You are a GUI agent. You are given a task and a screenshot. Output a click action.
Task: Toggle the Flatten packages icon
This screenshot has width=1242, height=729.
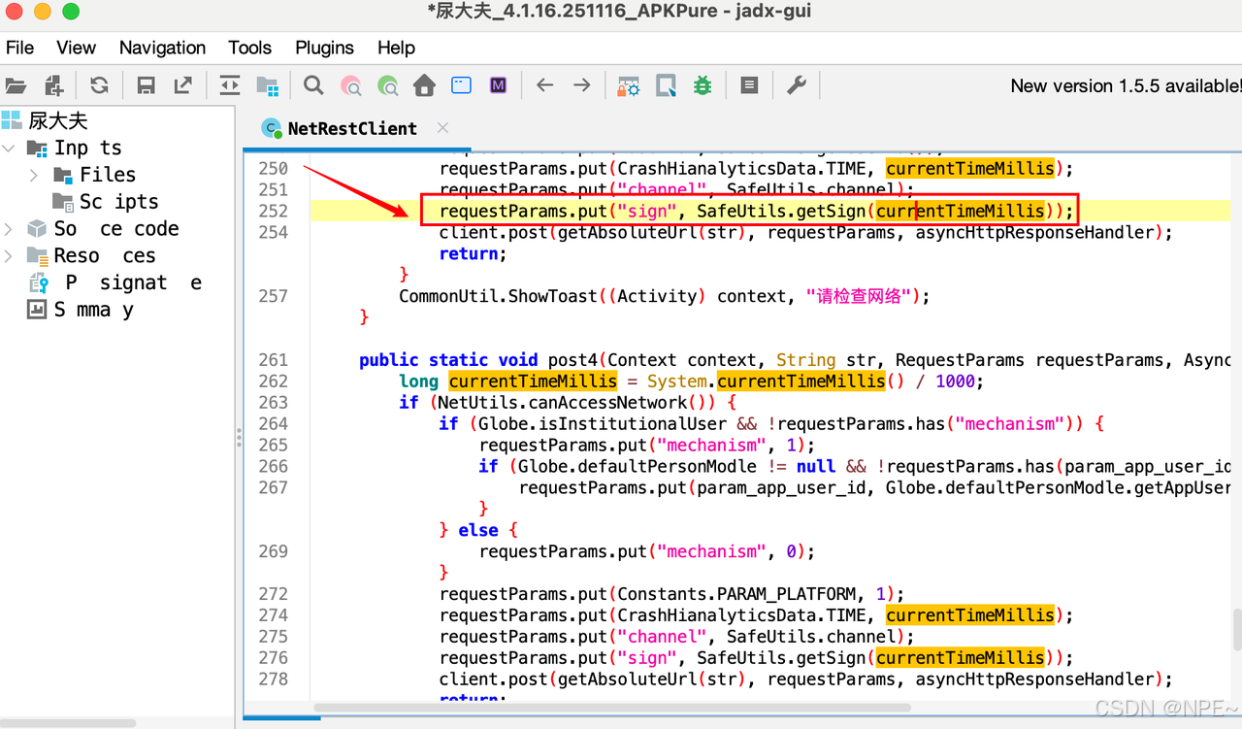(268, 86)
